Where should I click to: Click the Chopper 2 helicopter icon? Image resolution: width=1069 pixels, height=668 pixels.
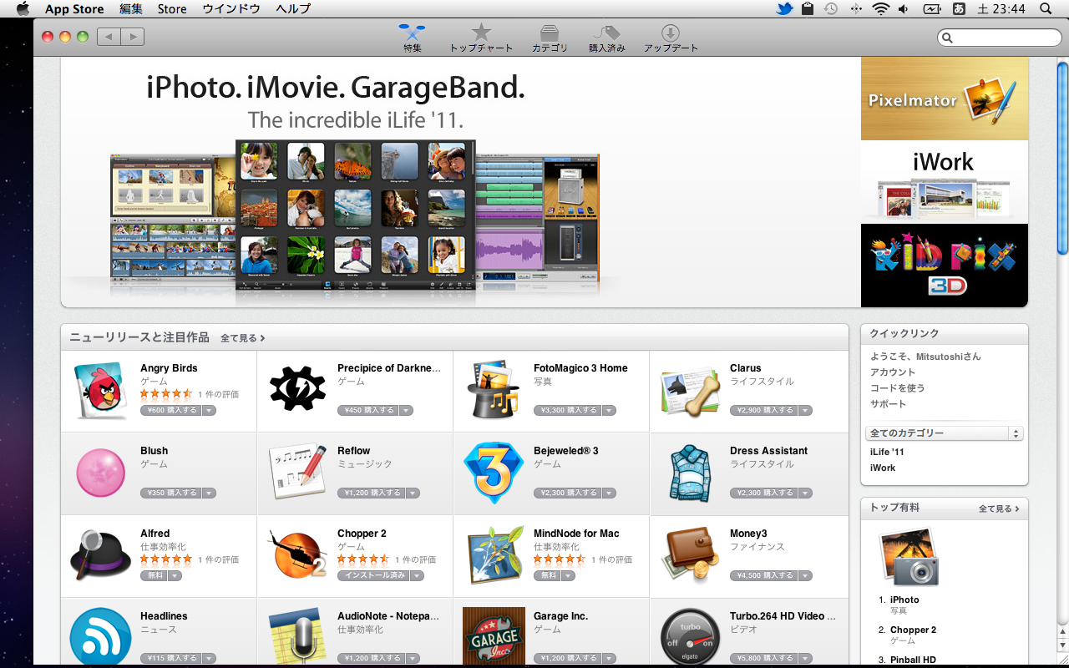click(x=297, y=554)
